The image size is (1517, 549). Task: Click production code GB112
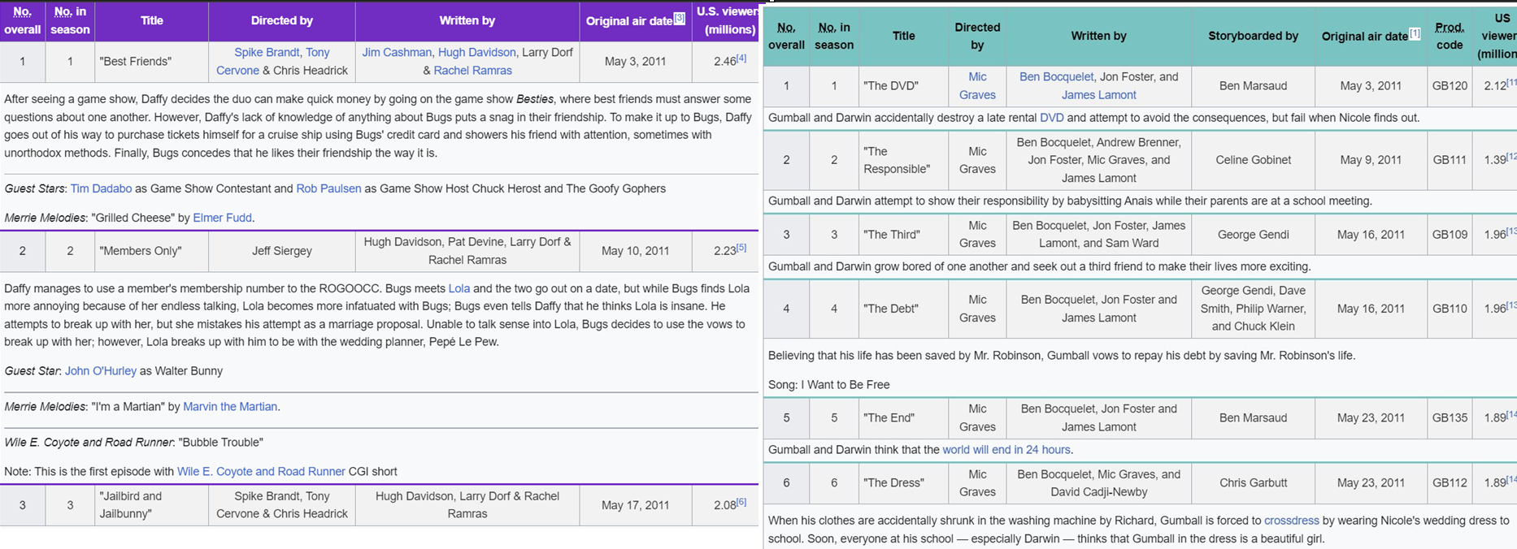[1450, 483]
